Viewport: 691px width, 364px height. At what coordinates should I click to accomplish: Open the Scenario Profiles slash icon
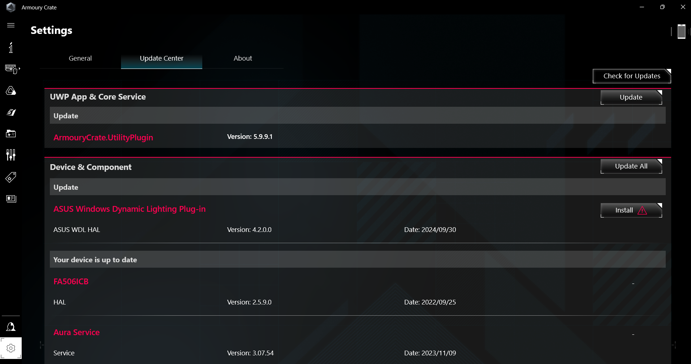11,112
